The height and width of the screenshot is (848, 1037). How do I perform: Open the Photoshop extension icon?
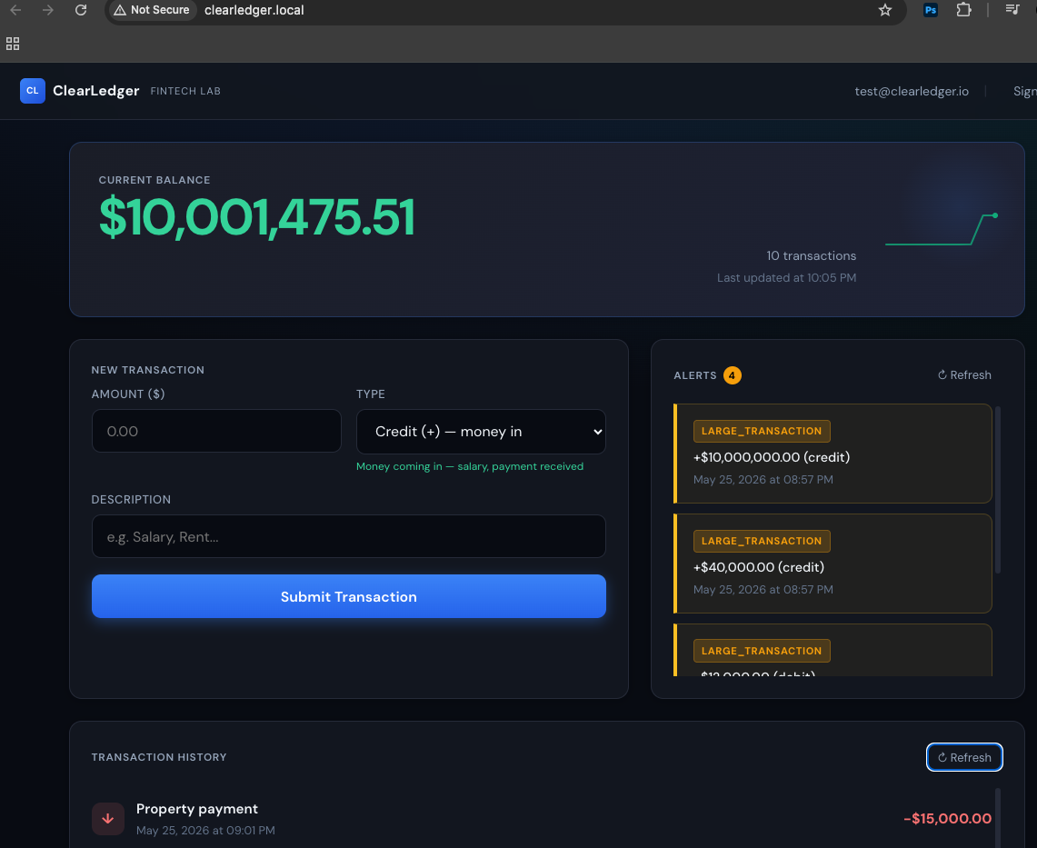point(931,10)
